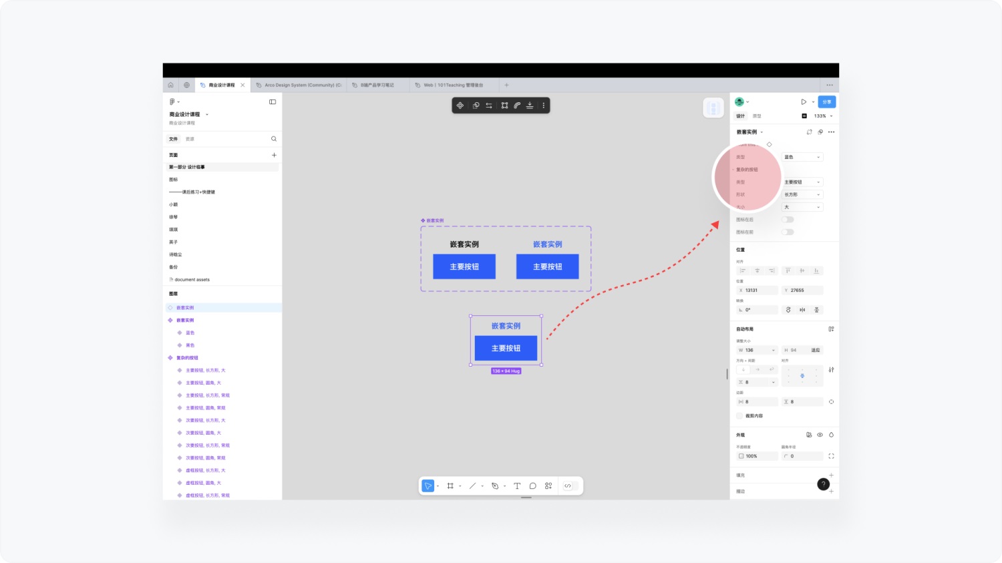The image size is (1002, 563).
Task: Click the blue 分享 share button
Action: 826,102
